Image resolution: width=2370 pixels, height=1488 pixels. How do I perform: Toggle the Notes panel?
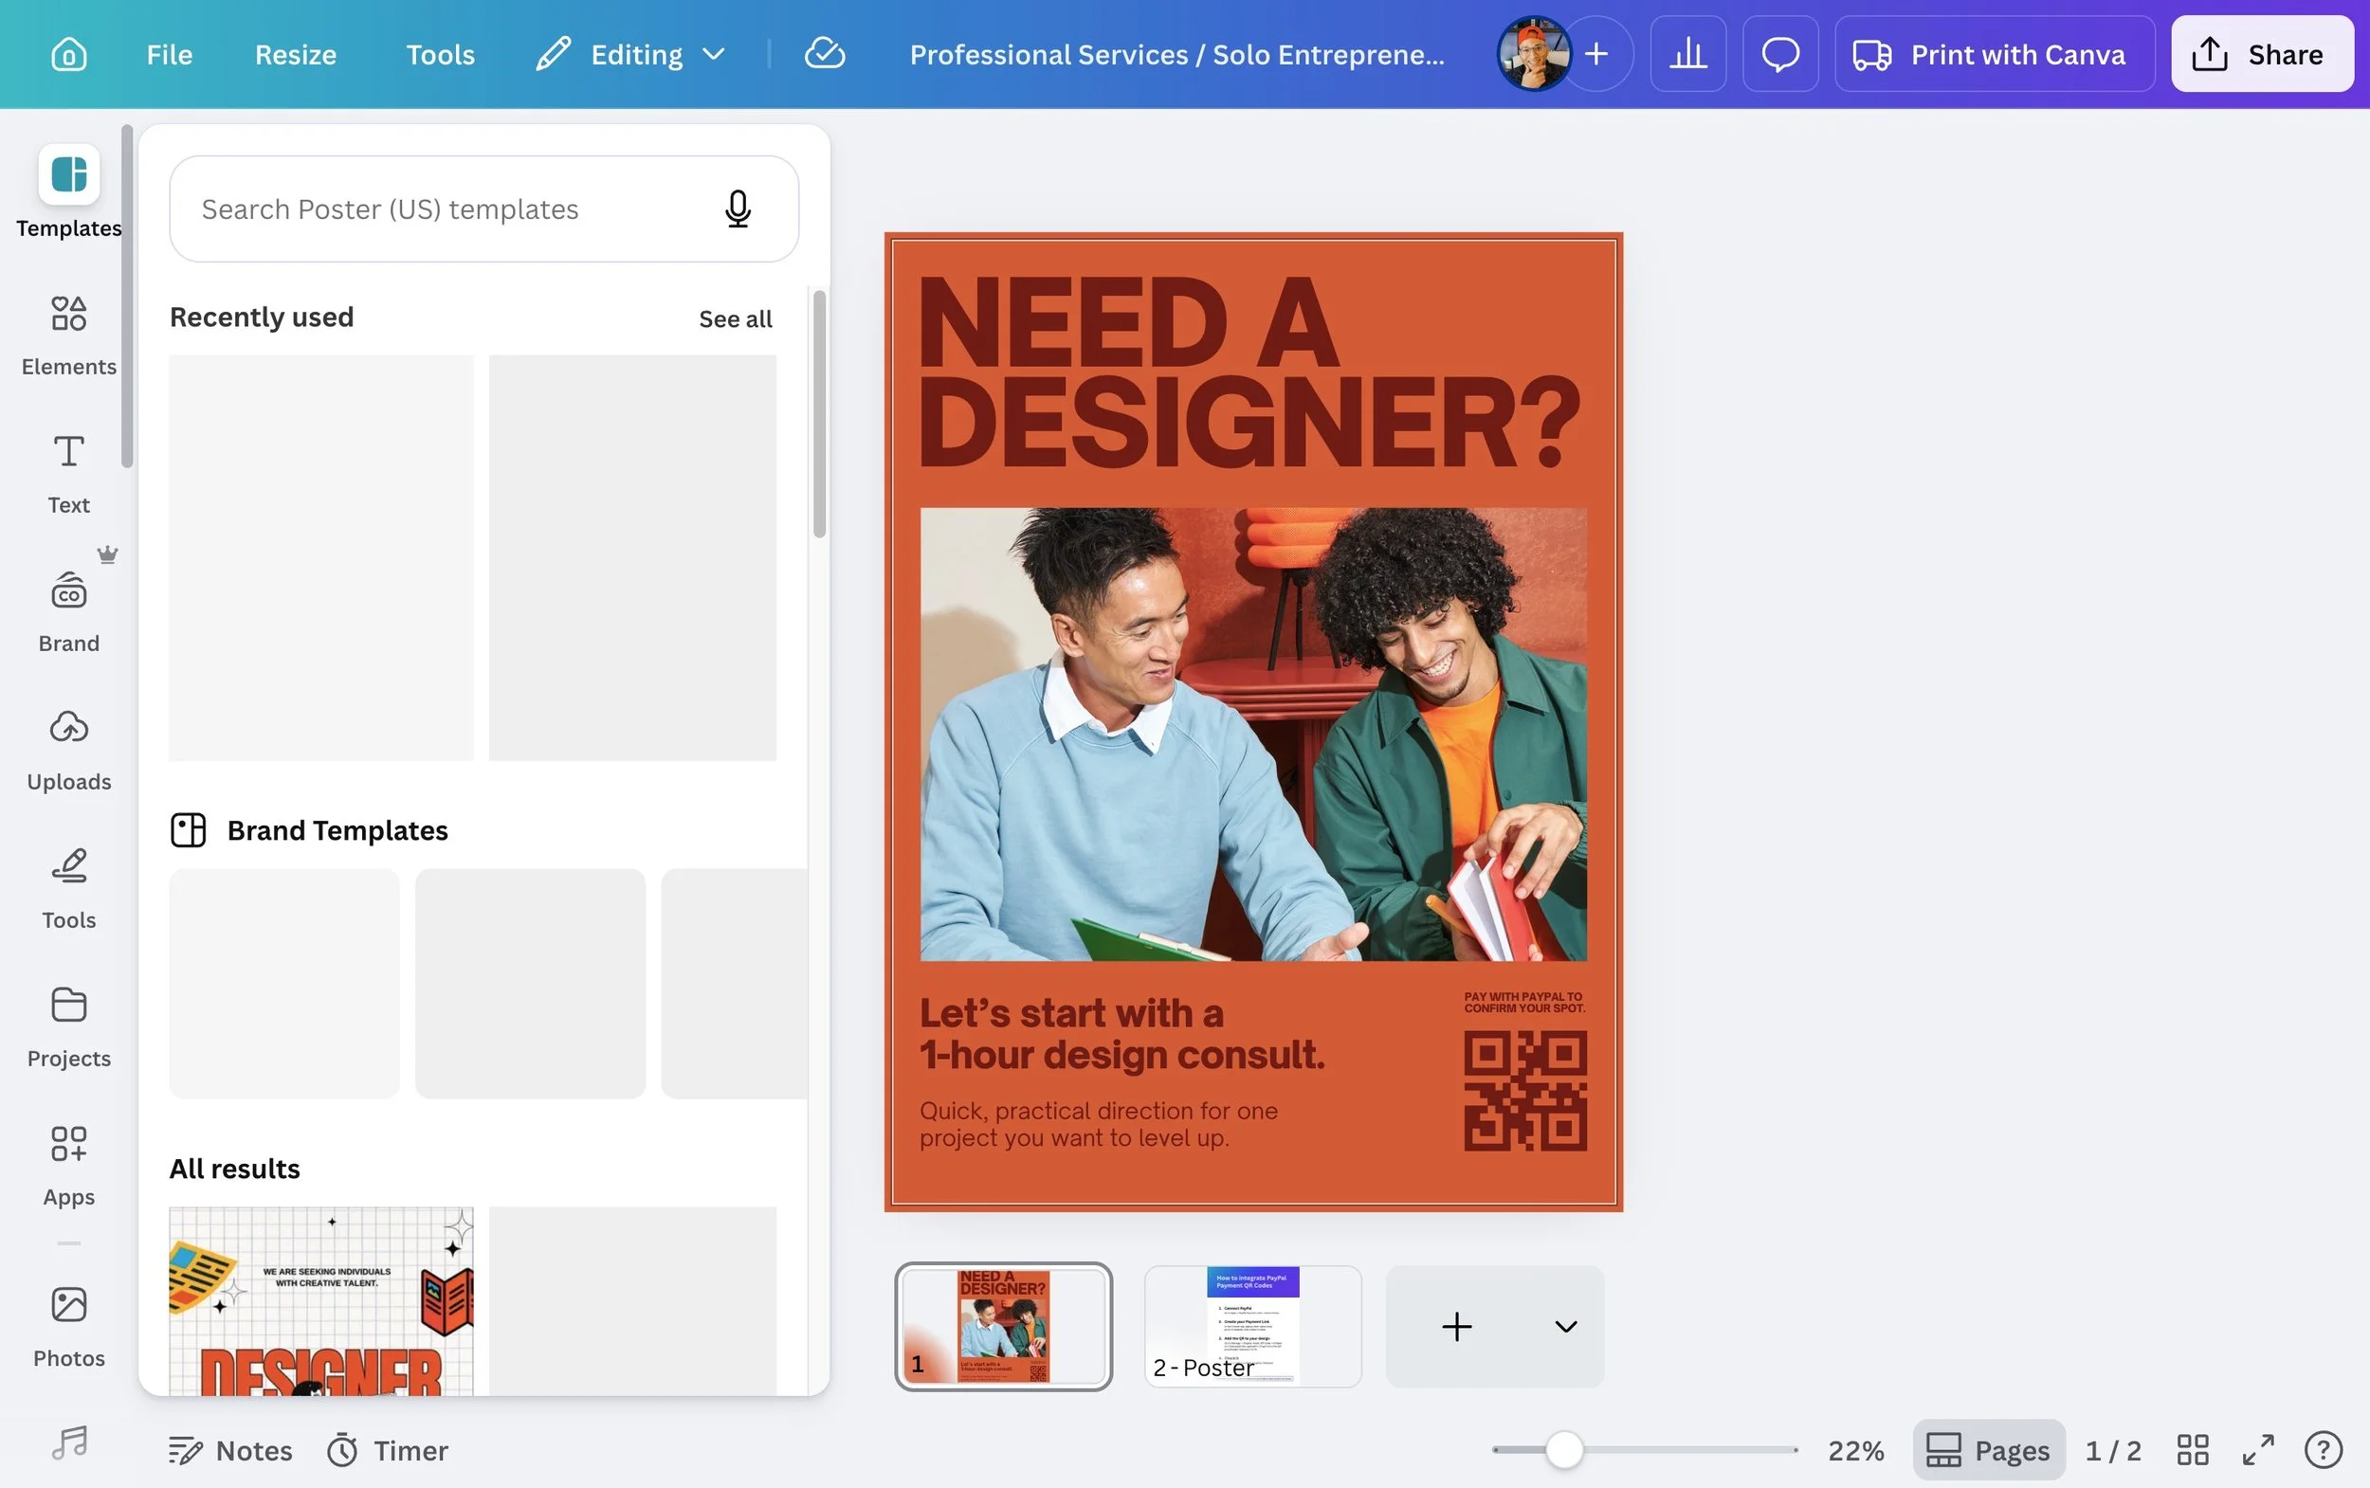click(230, 1450)
